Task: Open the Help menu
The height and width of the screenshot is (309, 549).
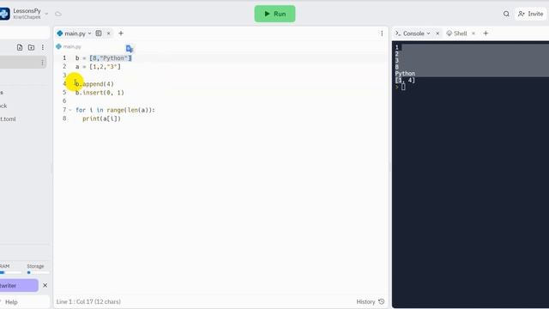Action: [x=11, y=302]
